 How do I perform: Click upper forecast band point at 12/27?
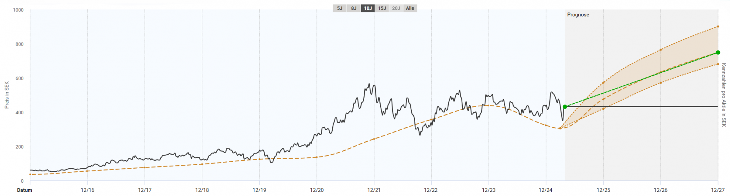click(x=718, y=27)
